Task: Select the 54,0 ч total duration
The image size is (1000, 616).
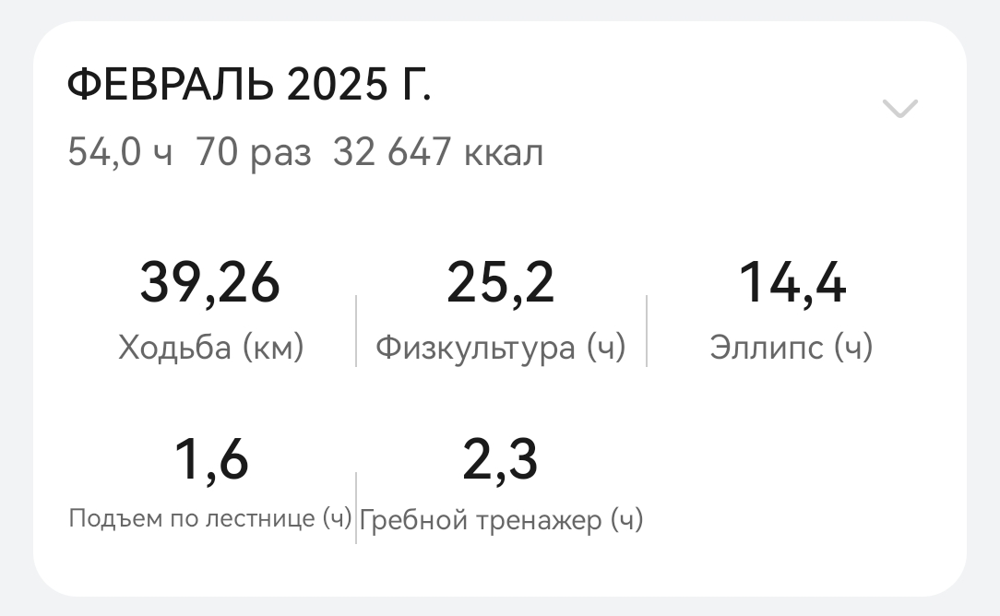Action: (120, 152)
